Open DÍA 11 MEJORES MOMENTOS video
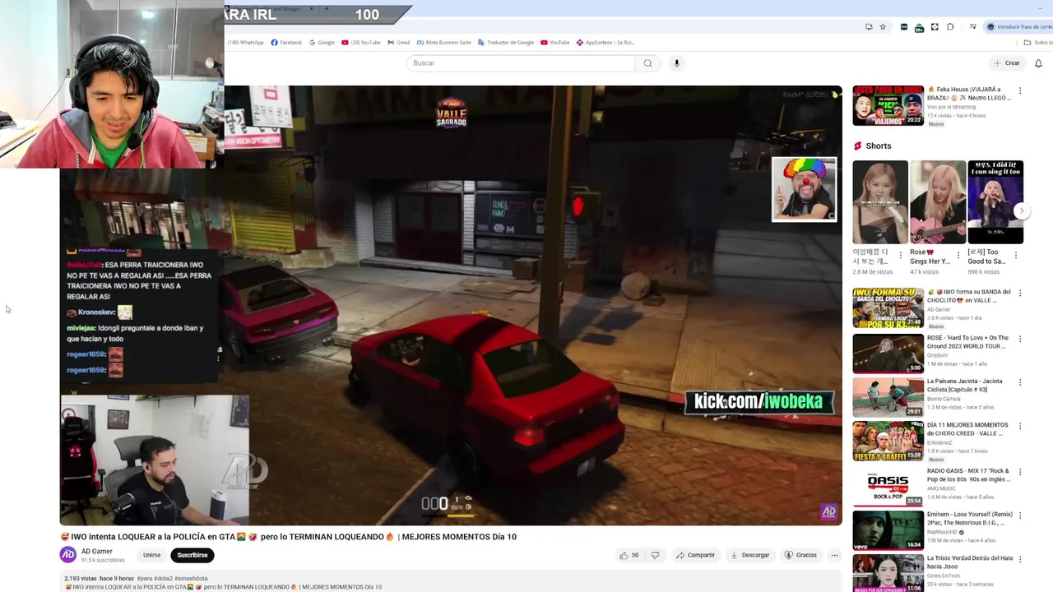 (888, 442)
